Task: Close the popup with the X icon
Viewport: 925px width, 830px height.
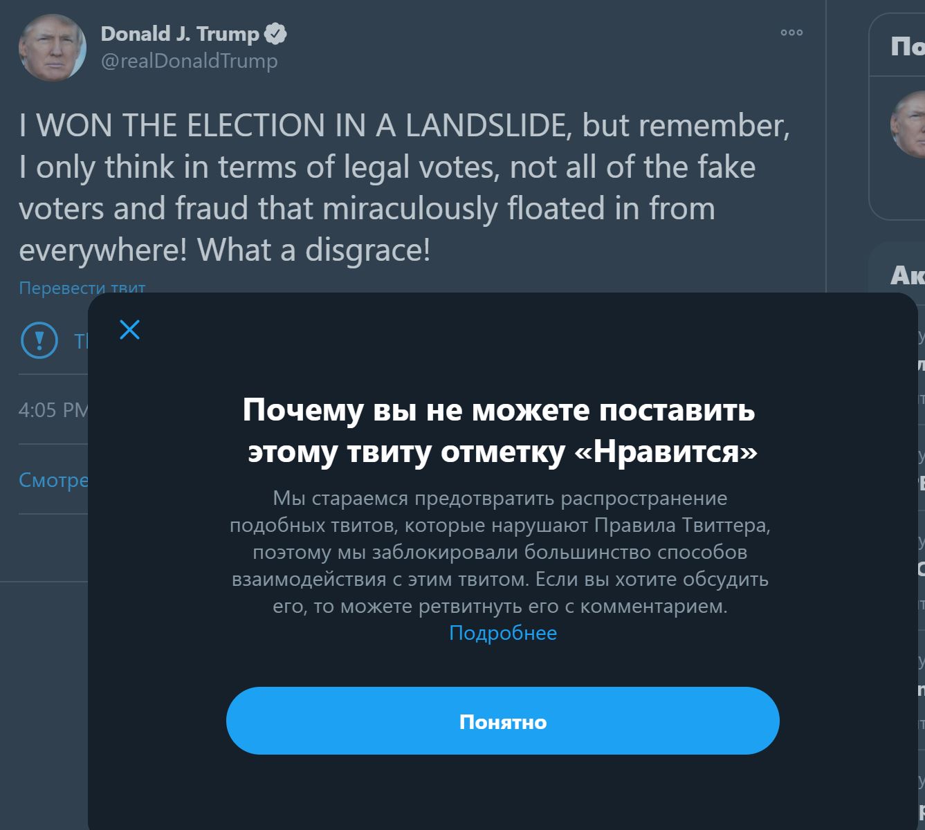Action: point(129,331)
